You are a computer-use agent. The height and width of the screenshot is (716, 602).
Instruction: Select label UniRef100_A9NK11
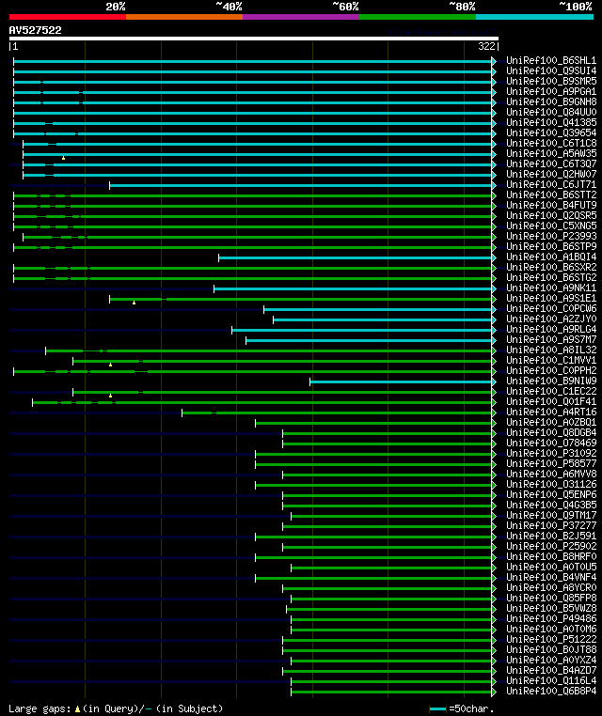tap(551, 288)
